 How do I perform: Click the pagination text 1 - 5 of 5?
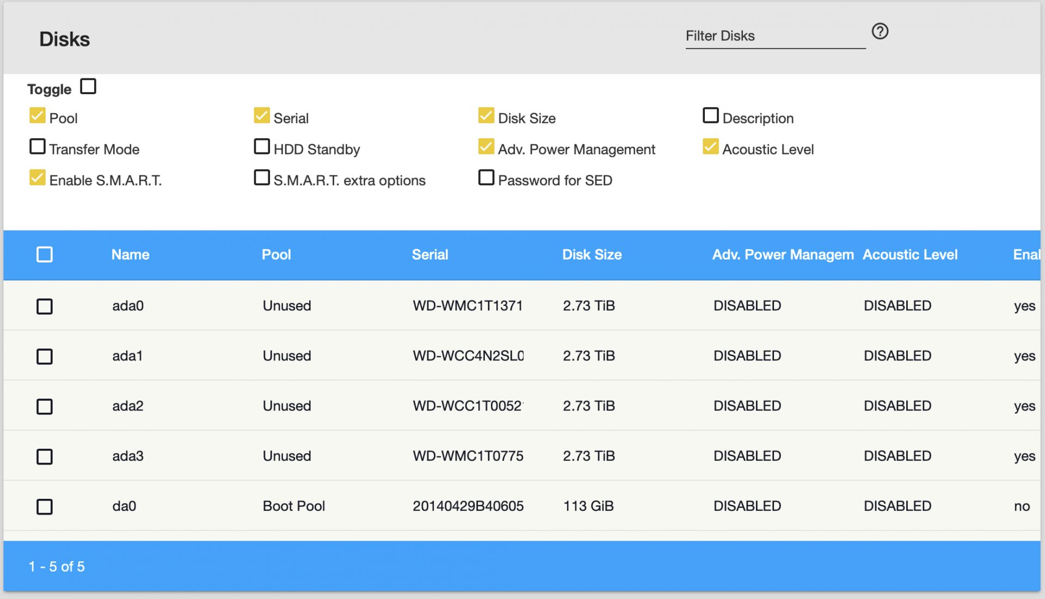[x=57, y=567]
